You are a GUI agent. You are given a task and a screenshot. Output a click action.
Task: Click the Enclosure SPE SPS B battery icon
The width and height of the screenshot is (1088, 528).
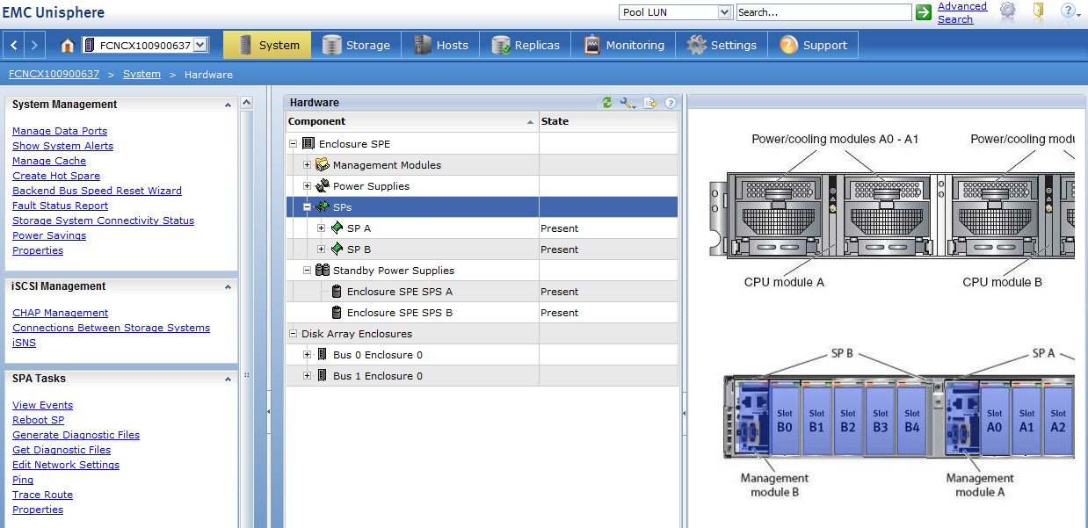[337, 312]
